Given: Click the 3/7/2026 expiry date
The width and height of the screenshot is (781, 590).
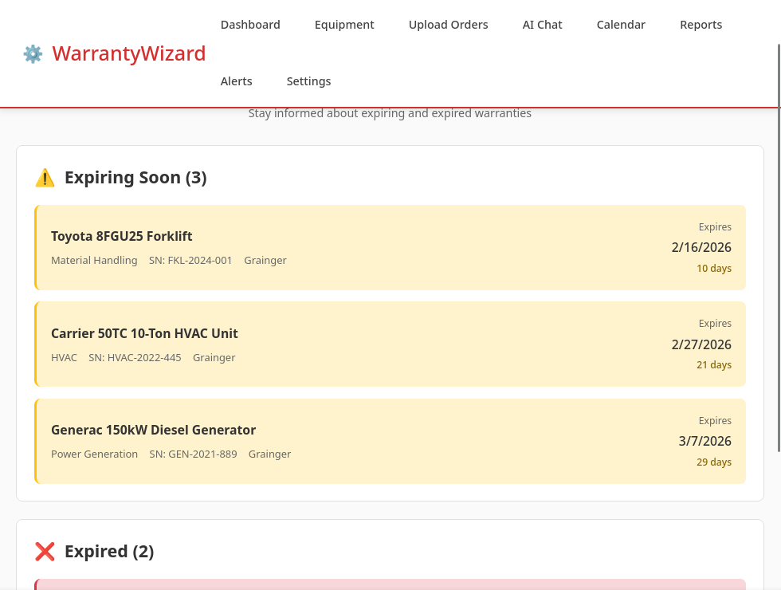Looking at the screenshot, I should (x=704, y=442).
